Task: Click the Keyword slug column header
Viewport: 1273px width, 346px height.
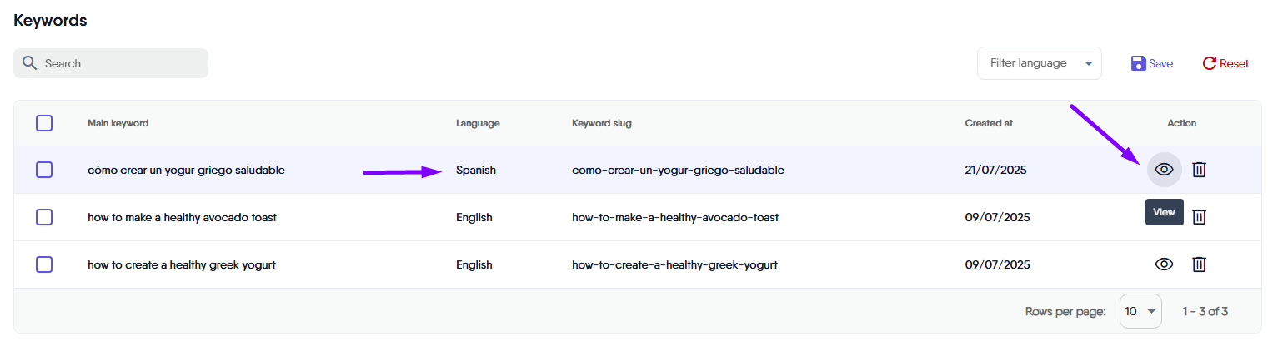Action: click(601, 123)
